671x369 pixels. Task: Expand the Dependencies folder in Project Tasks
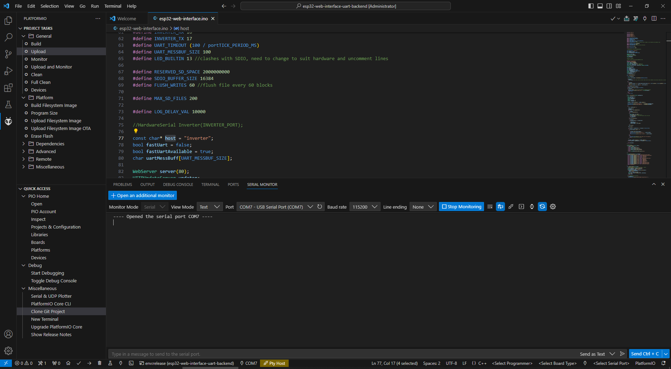point(50,144)
